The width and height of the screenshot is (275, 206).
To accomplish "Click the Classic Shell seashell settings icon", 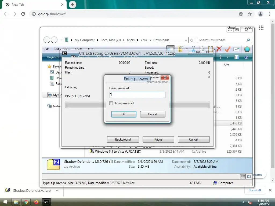I will [x=247, y=49].
